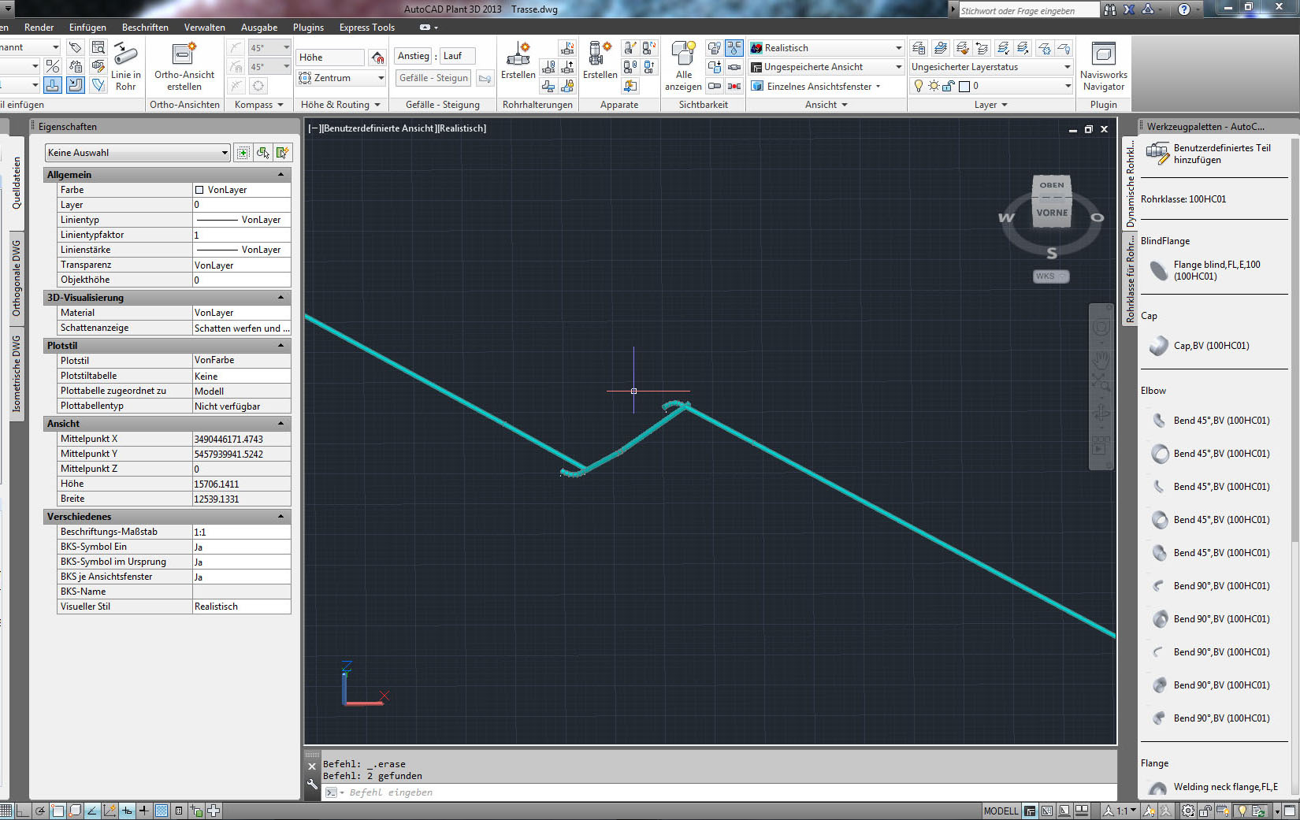The image size is (1300, 820).
Task: Collapse the Plotstil section
Action: (x=281, y=346)
